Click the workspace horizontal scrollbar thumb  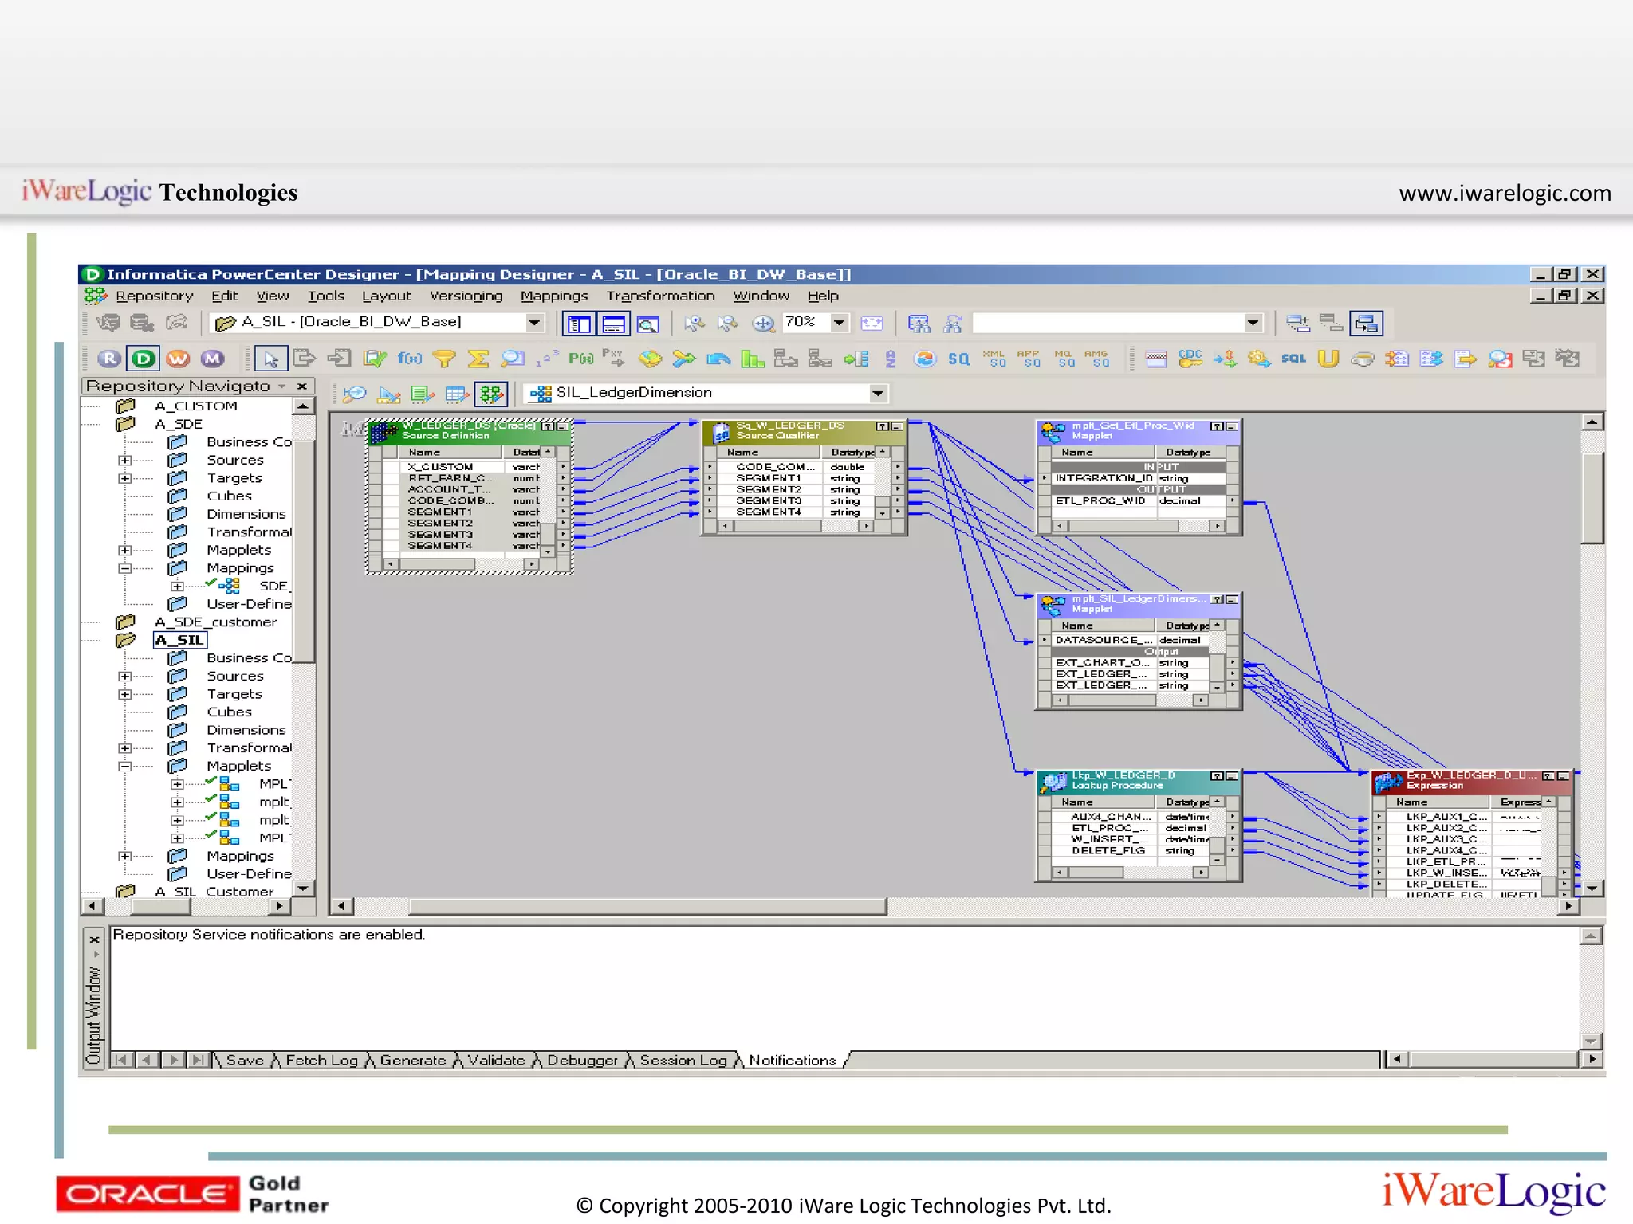click(x=647, y=907)
